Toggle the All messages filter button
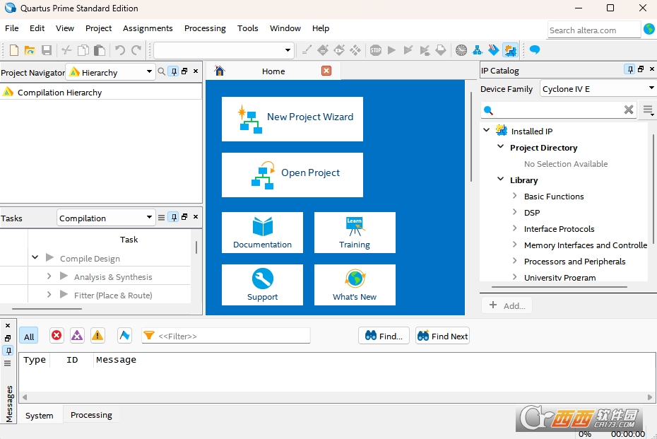 [x=29, y=336]
